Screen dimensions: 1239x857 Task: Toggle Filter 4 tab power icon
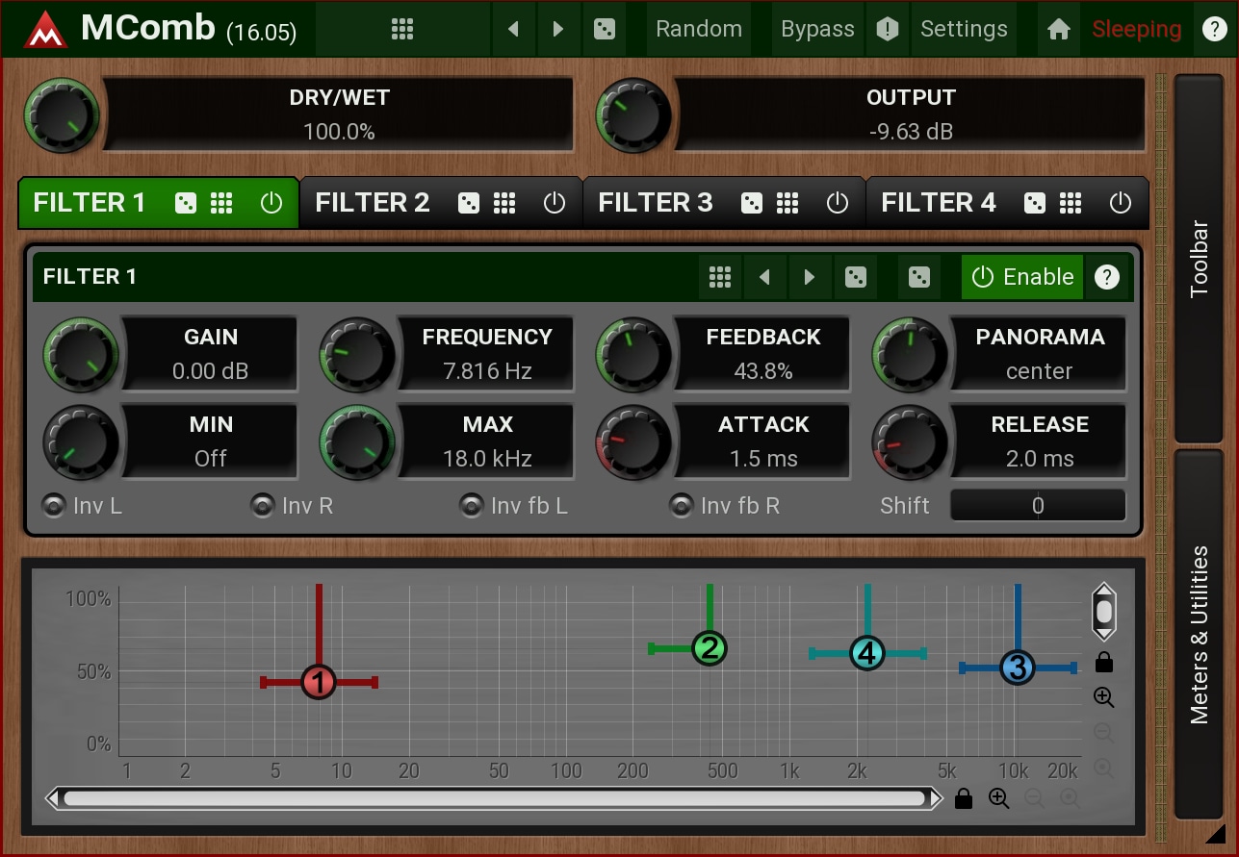click(x=1121, y=203)
